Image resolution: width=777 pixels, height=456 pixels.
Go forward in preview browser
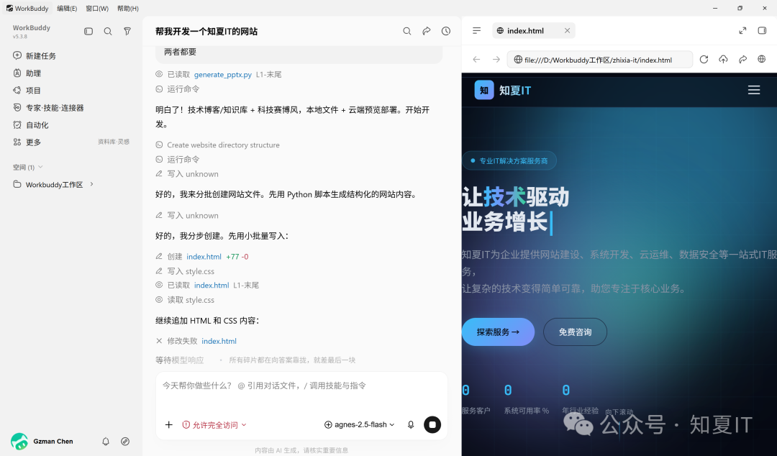pyautogui.click(x=496, y=60)
